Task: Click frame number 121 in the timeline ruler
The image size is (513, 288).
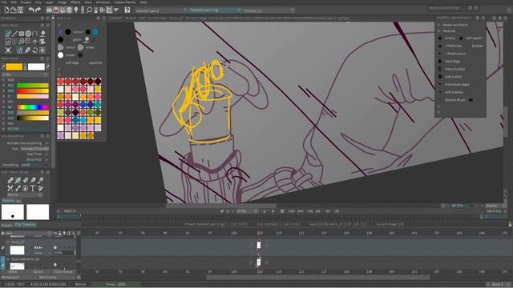Action: [301, 233]
